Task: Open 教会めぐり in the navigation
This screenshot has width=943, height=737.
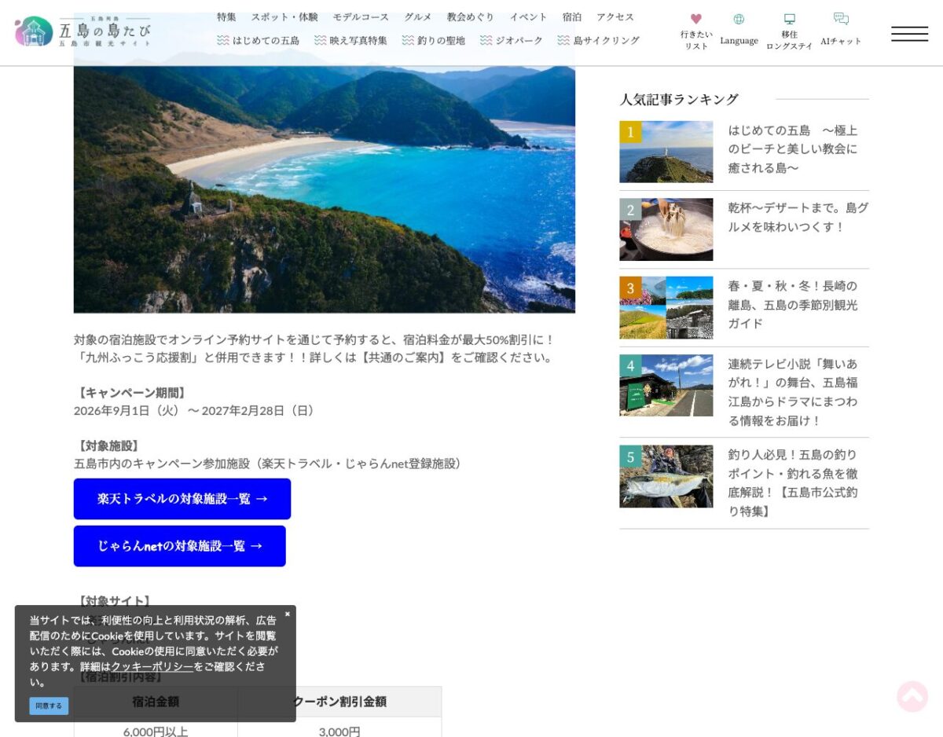Action: (x=471, y=16)
